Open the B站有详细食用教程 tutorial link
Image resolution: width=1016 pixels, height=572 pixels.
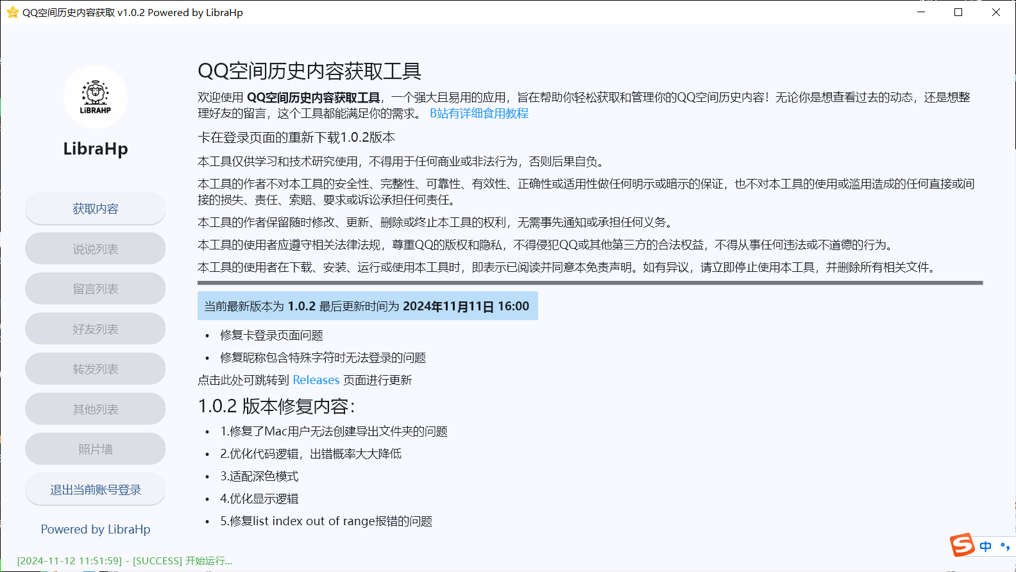(478, 114)
